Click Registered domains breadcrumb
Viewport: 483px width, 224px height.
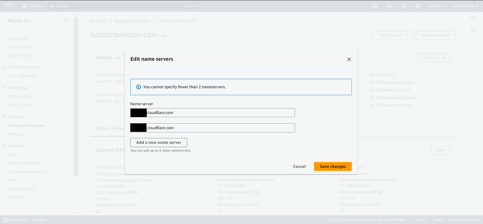tap(133, 21)
